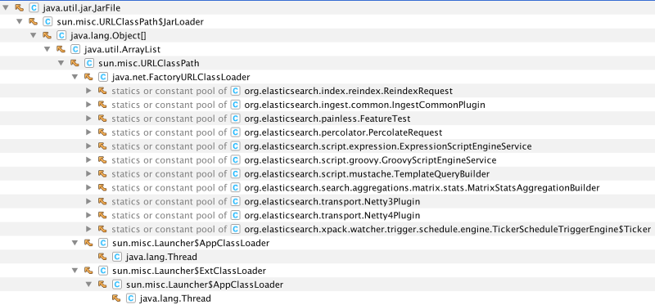Click the class icon for java.util.jar.JarFile
Screen dimensions: 655x305
click(x=34, y=7)
